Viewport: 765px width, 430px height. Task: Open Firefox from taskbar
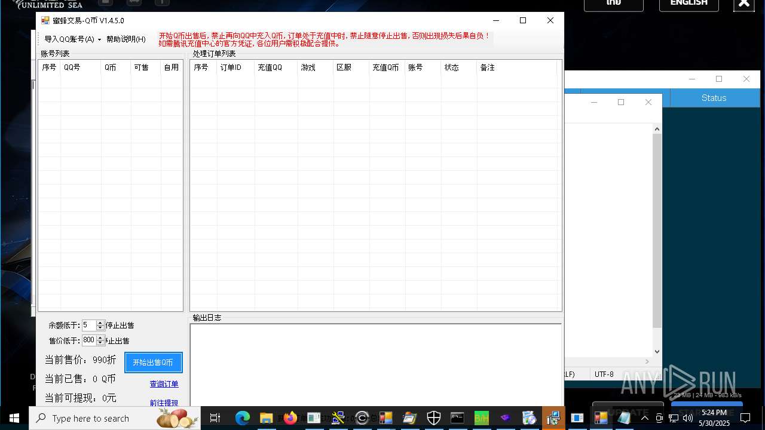[x=290, y=418]
